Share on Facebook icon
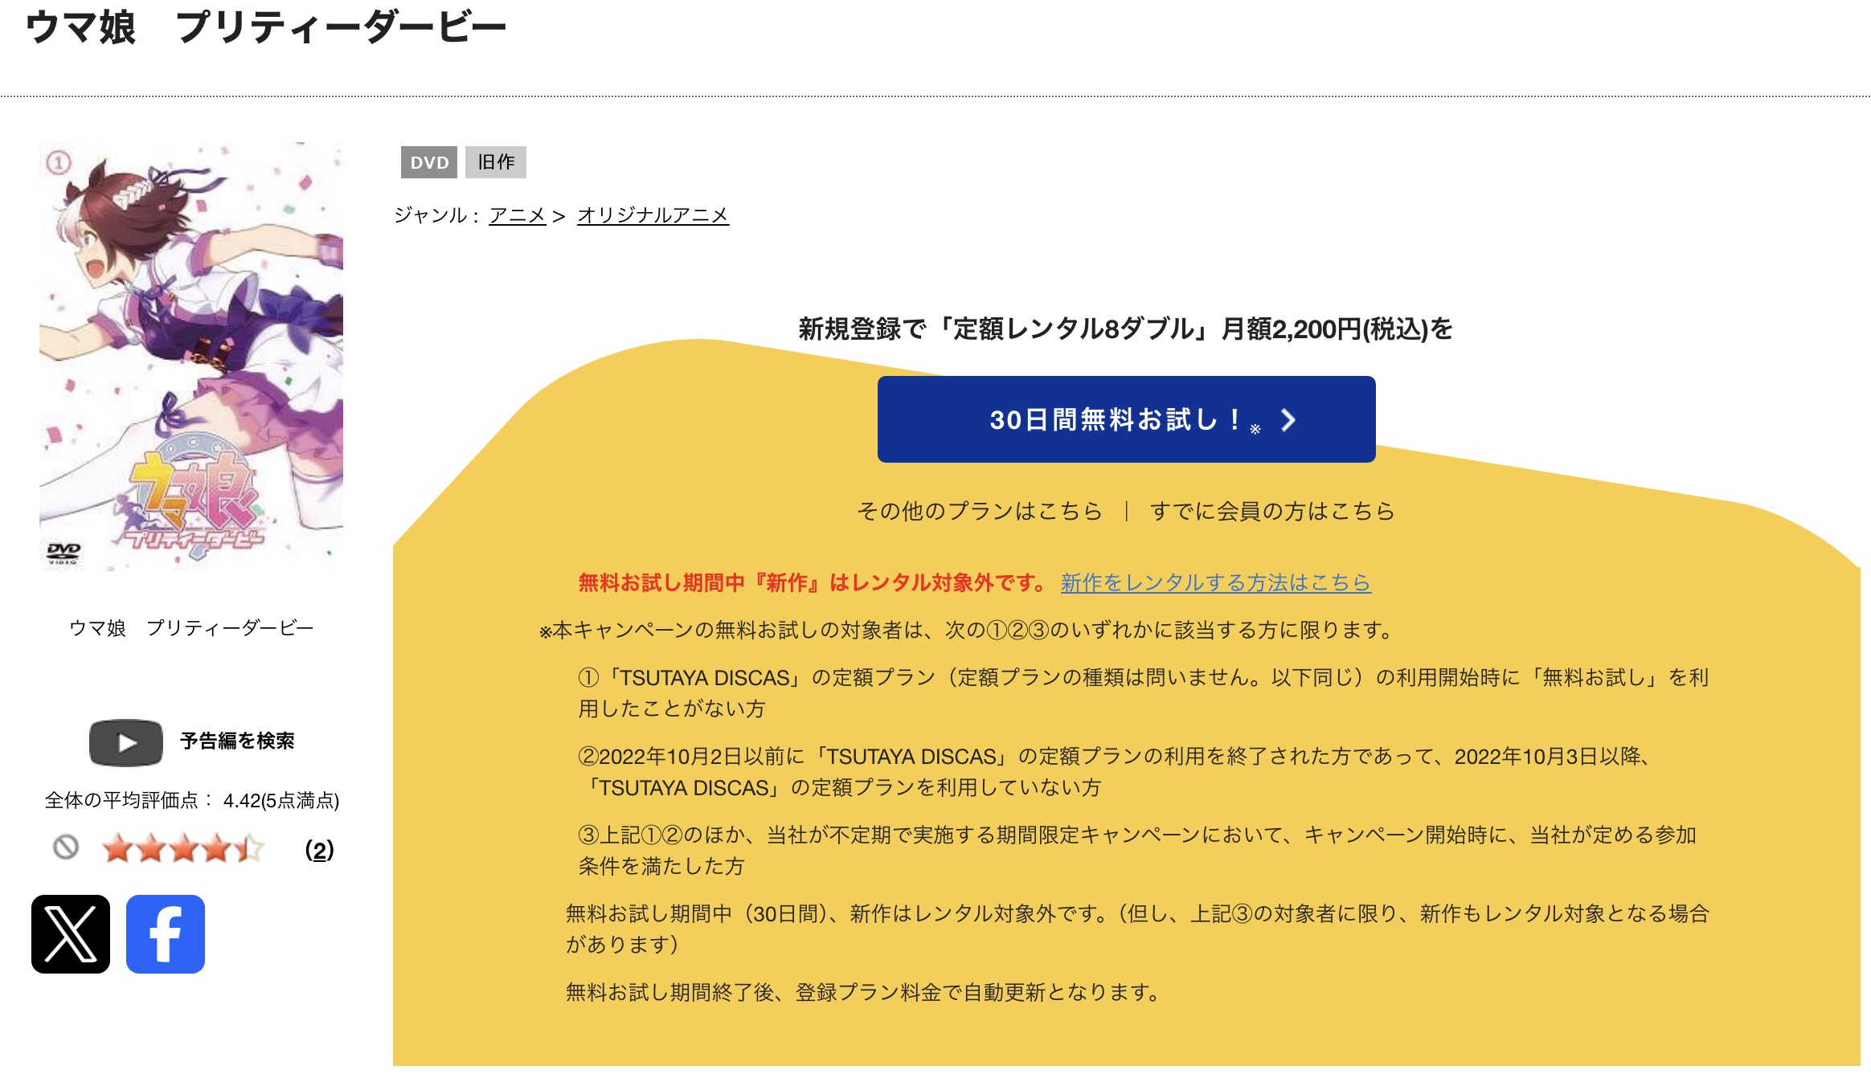The height and width of the screenshot is (1078, 1871). 166,933
